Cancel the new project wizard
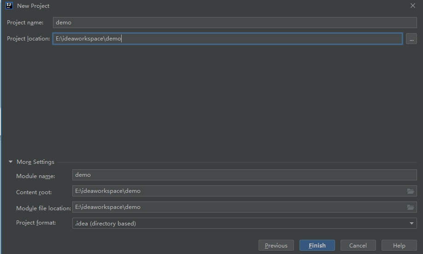The width and height of the screenshot is (423, 254). pyautogui.click(x=358, y=246)
